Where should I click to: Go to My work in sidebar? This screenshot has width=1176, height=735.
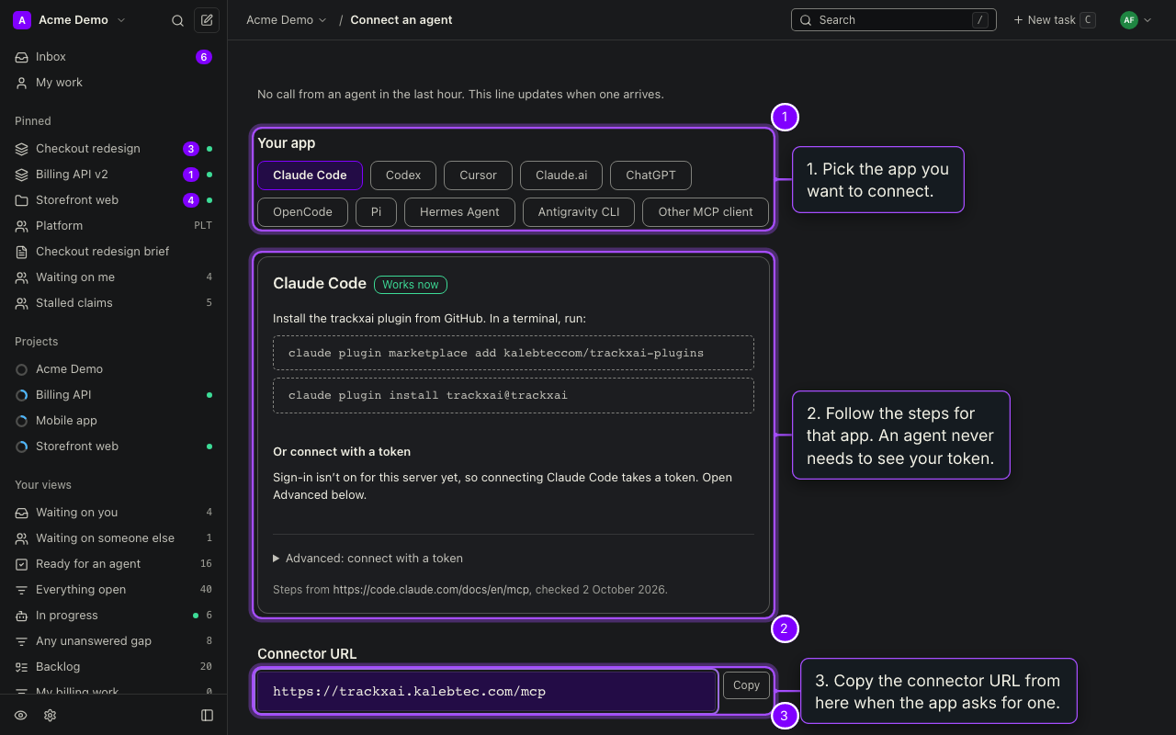coord(114,83)
